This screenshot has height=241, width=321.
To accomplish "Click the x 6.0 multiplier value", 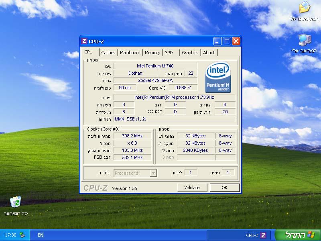I will tap(132, 143).
